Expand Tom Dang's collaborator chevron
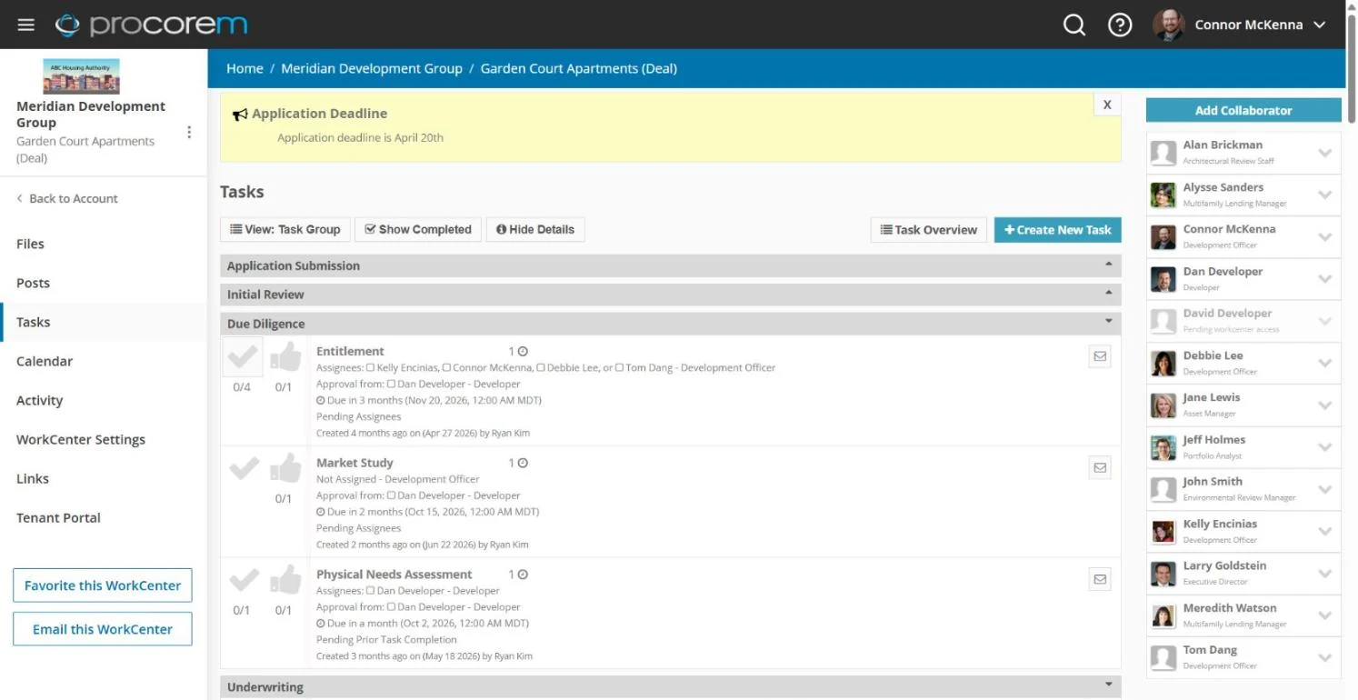Viewport: 1358px width, 700px height. [1324, 657]
